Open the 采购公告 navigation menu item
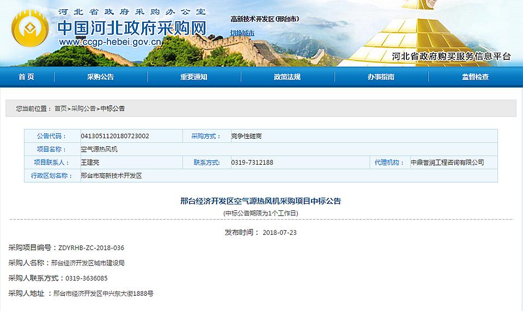This screenshot has width=523, height=311. (100, 77)
